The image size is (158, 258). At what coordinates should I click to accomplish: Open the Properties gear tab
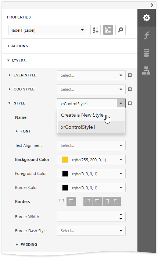(146, 18)
